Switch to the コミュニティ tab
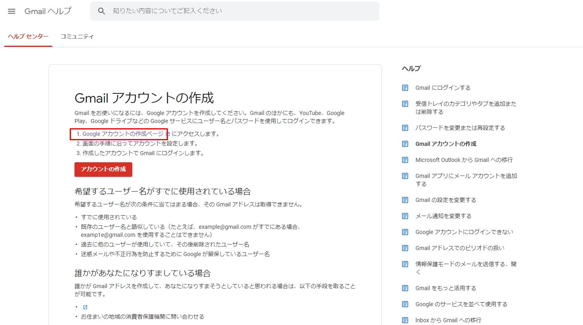Viewport: 583px width, 325px height. pos(77,36)
